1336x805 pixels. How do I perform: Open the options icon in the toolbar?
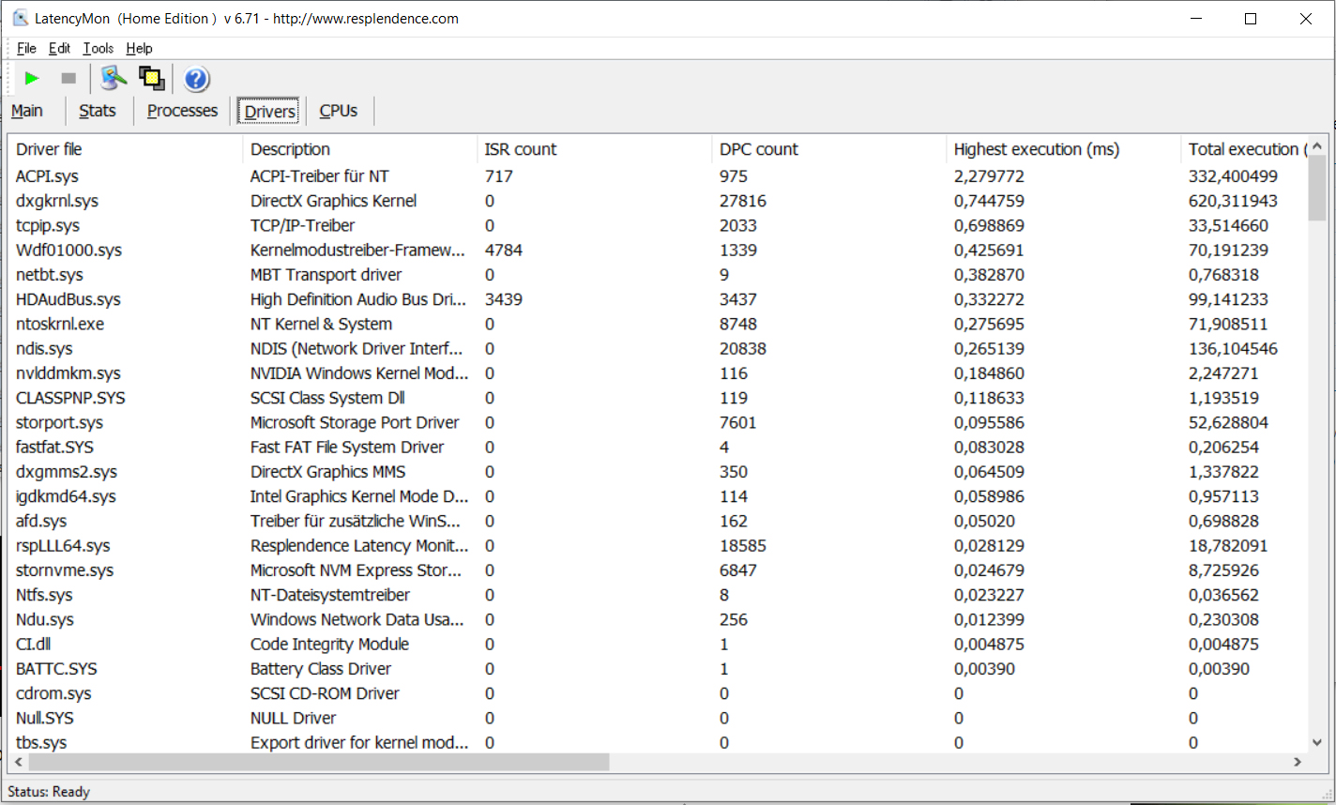[x=114, y=79]
